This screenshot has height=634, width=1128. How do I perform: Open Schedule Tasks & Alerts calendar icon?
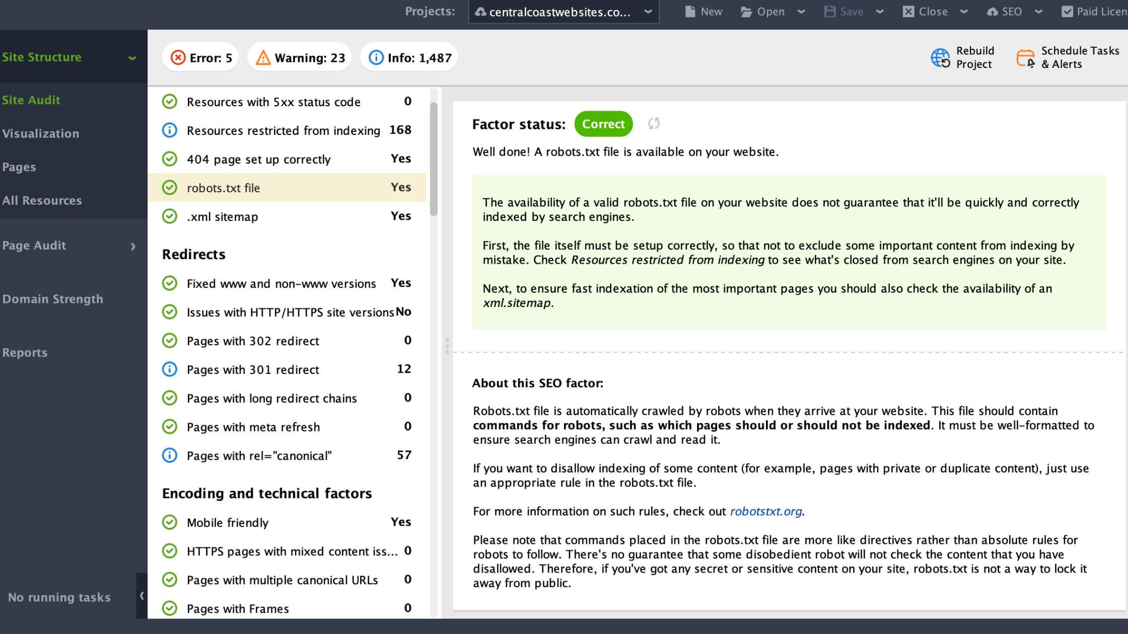click(1025, 58)
